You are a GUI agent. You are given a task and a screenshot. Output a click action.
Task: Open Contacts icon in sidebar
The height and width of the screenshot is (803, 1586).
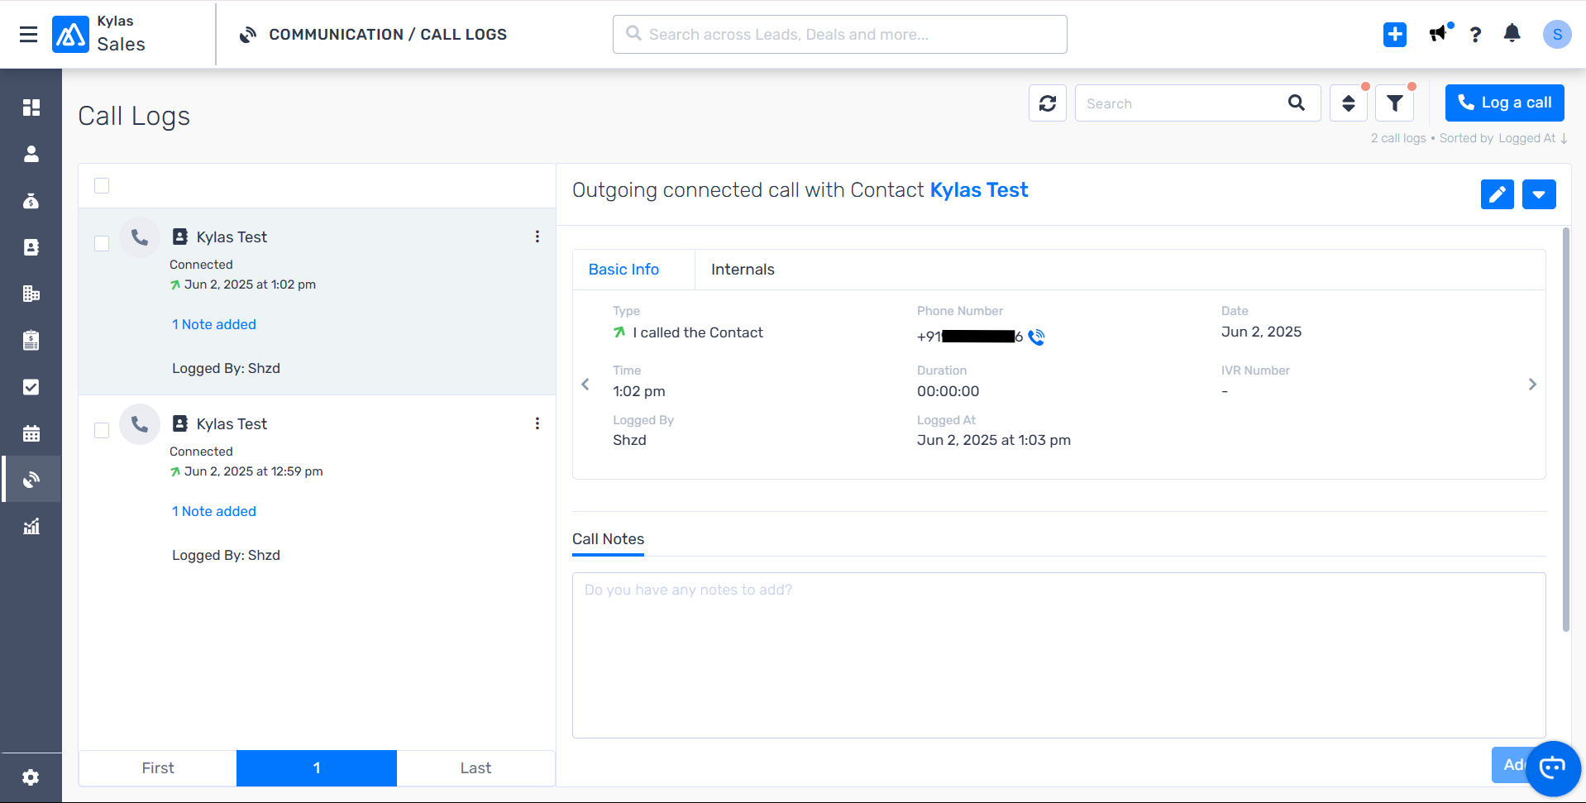(31, 247)
